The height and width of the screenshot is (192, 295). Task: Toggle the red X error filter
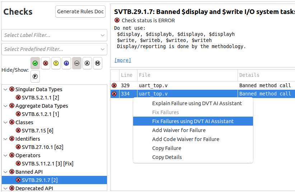46,63
